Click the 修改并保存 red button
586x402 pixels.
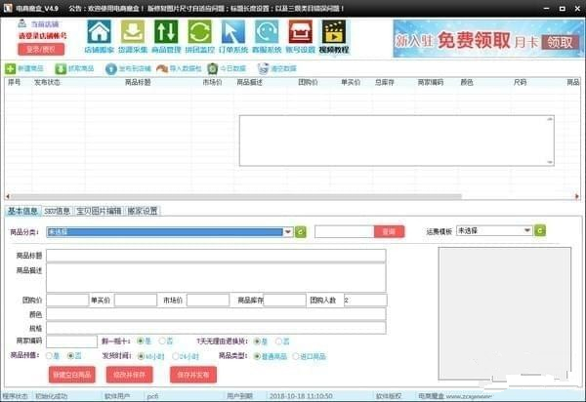(129, 375)
